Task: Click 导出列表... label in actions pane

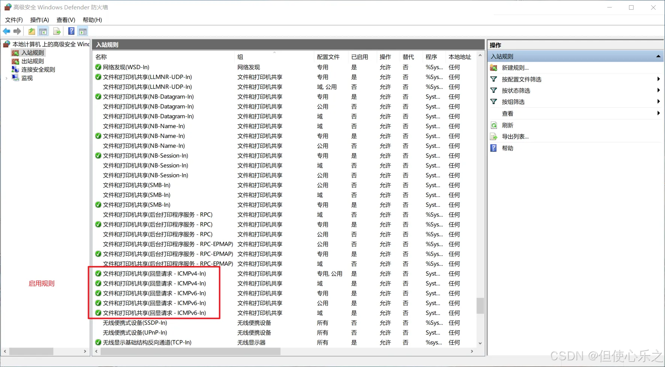Action: pyautogui.click(x=515, y=137)
